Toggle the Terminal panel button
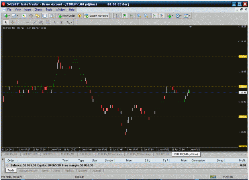The image size is (249, 180). pyautogui.click(x=45, y=16)
